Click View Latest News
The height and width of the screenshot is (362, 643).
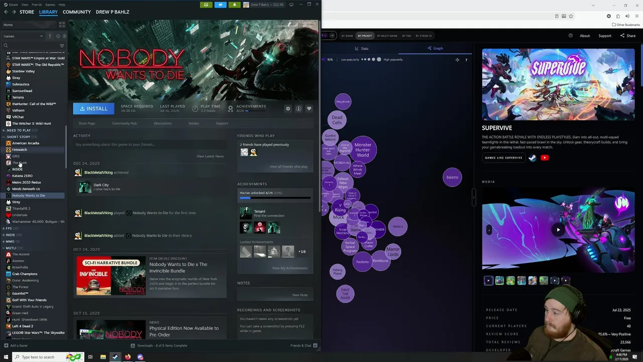click(x=210, y=156)
